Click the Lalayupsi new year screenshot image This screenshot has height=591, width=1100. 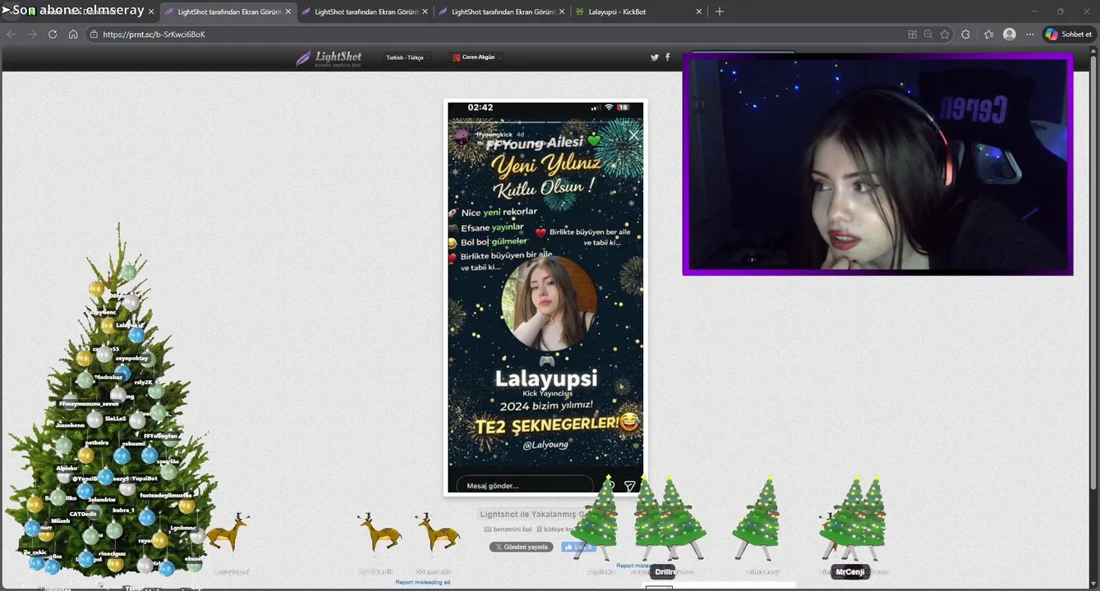(x=545, y=297)
